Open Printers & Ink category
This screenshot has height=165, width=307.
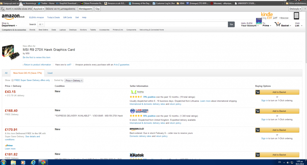[118, 30]
